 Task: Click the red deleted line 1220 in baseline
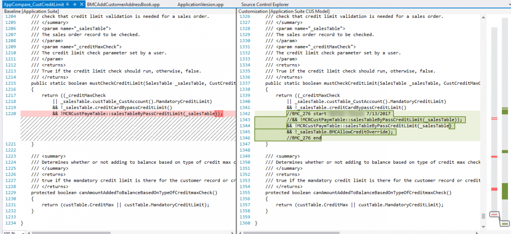(128, 114)
